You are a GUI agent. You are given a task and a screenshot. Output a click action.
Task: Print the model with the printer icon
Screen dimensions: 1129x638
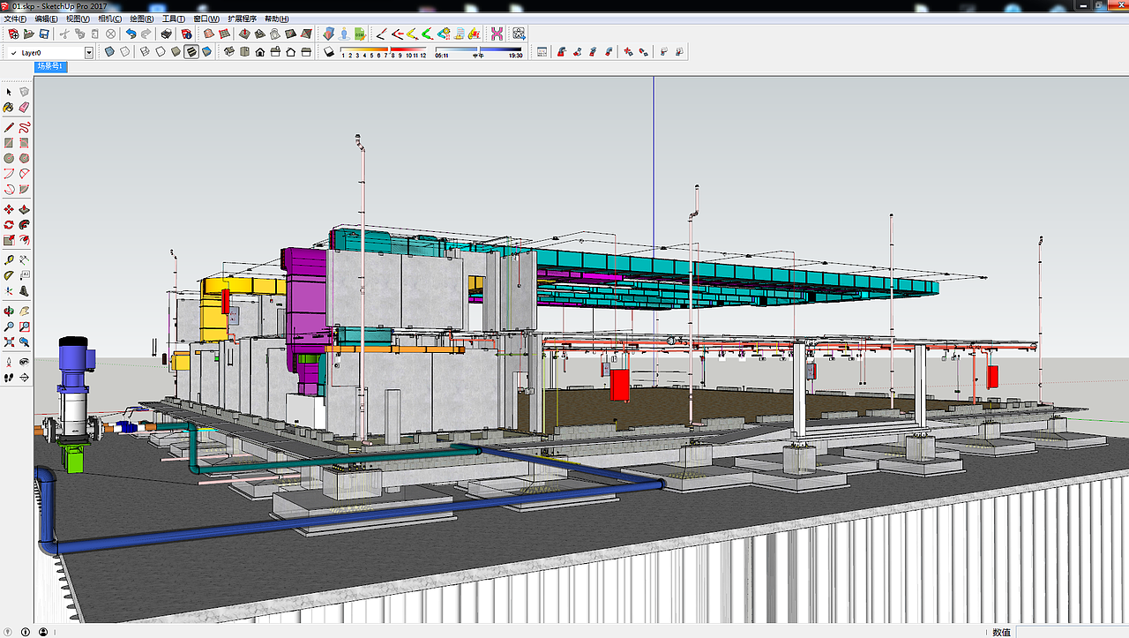tap(166, 34)
